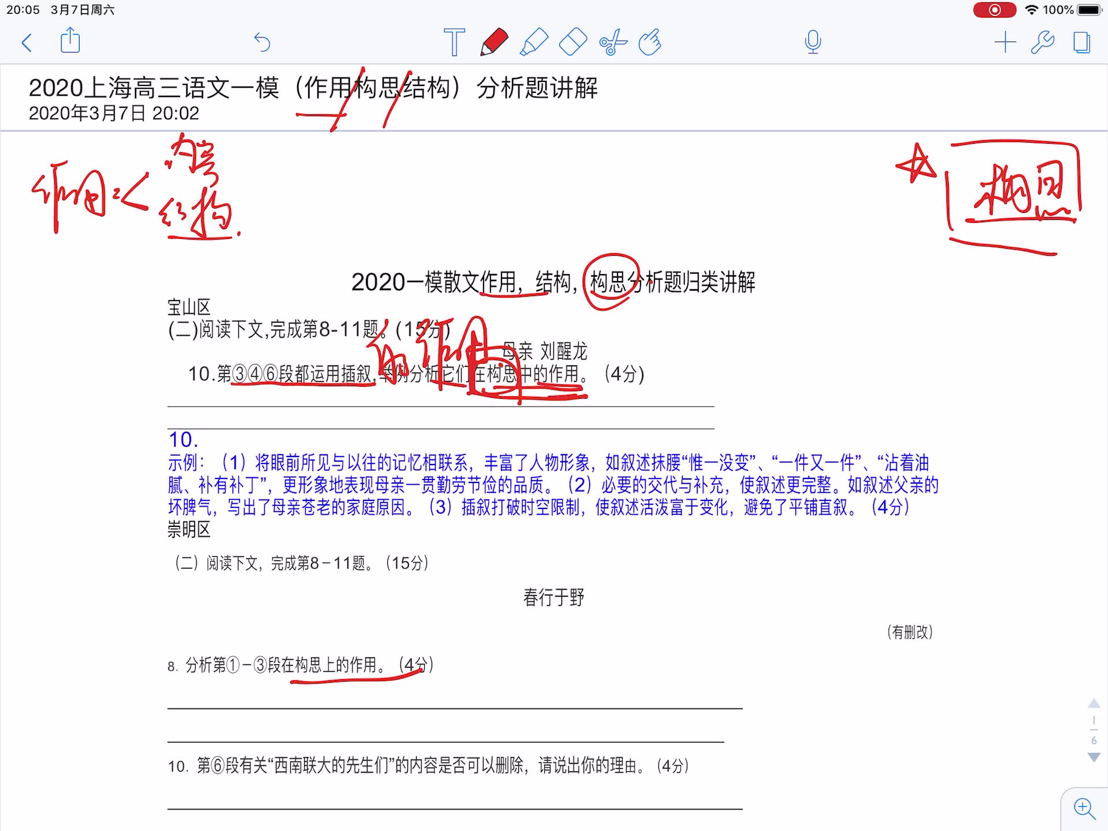Select the Scissors cut tool
The height and width of the screenshot is (831, 1108).
point(613,42)
